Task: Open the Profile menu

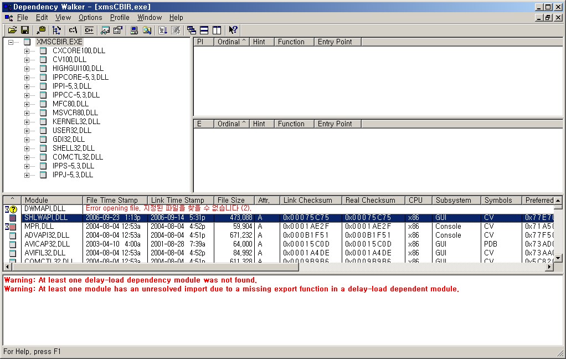Action: click(x=120, y=17)
